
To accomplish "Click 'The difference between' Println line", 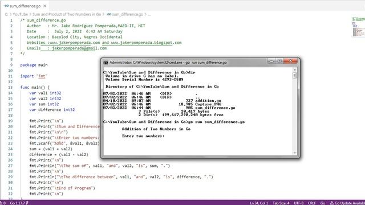I will coord(121,177).
